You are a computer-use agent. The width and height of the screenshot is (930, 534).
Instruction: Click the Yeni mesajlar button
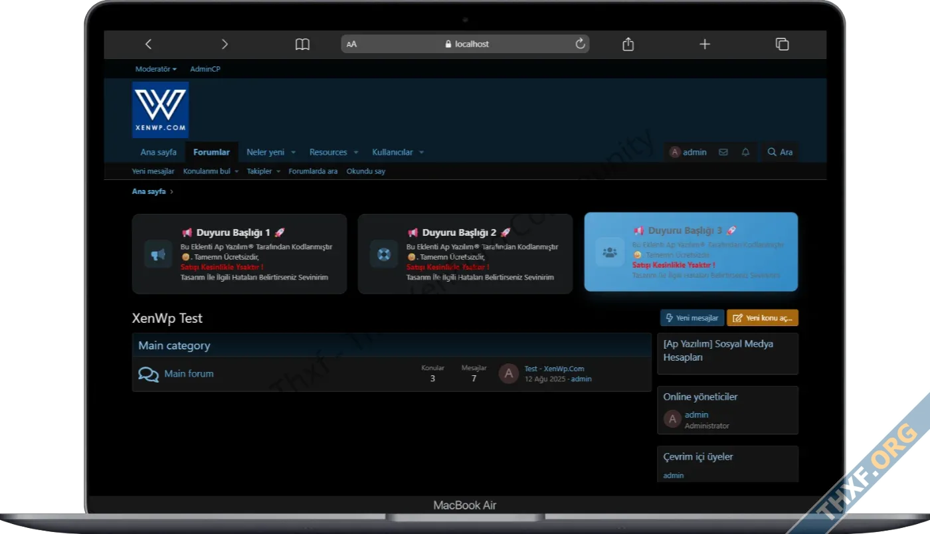point(692,318)
